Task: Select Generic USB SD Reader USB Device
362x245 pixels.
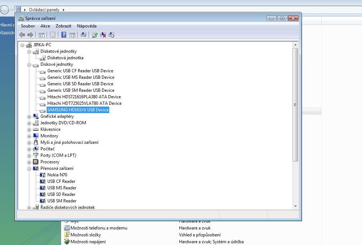Action: click(x=80, y=84)
